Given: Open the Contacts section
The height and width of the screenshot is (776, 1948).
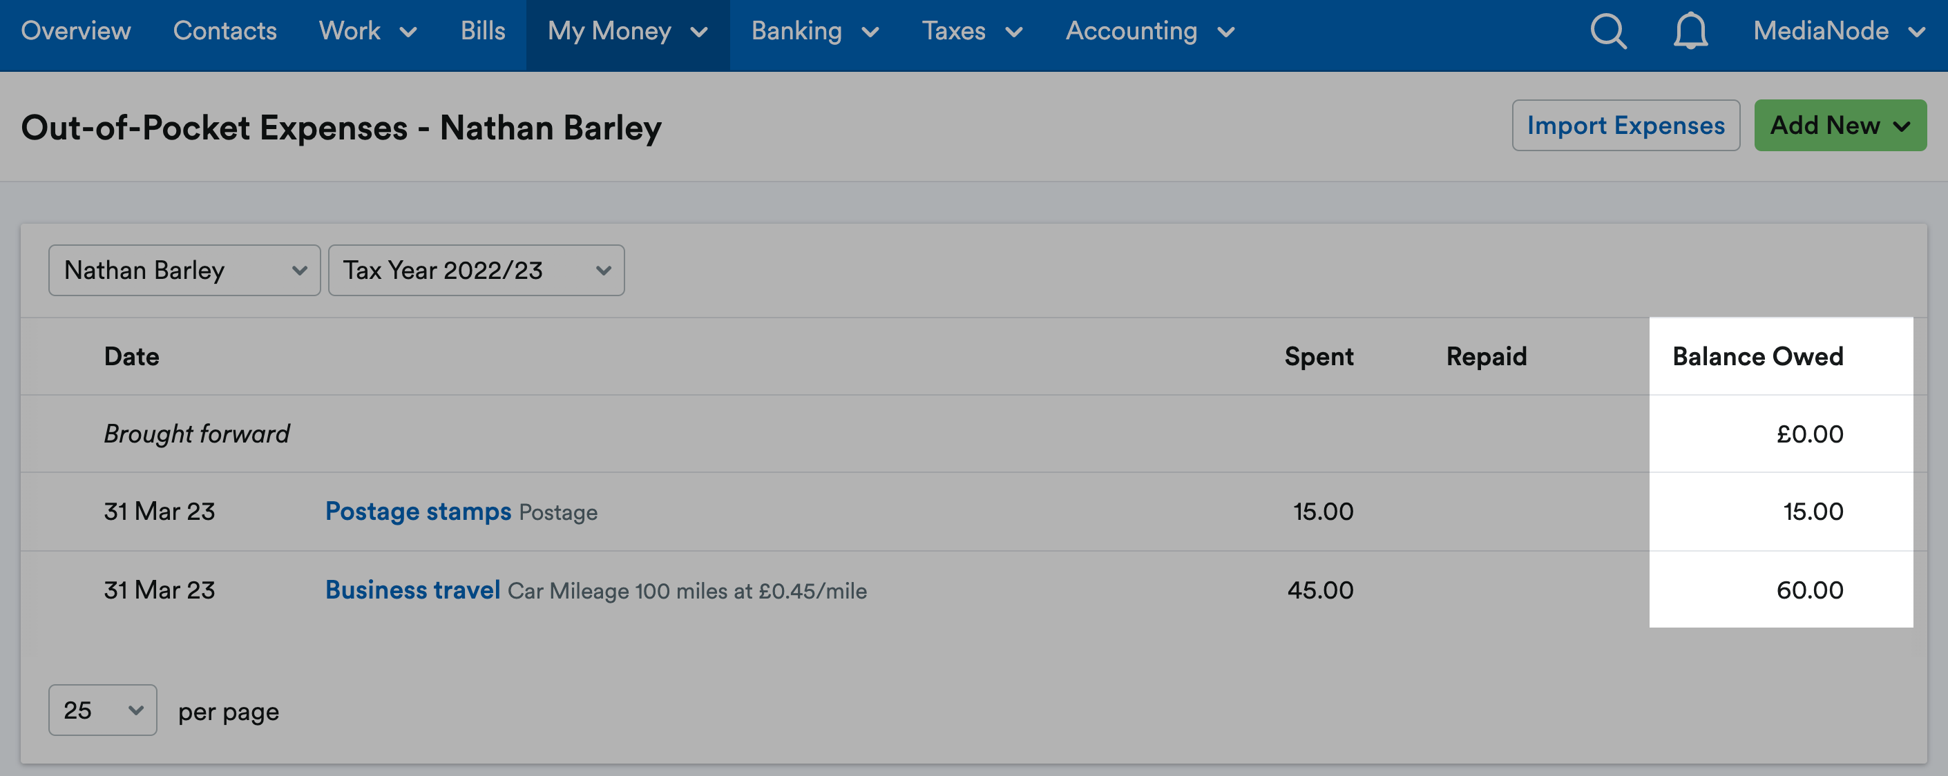Looking at the screenshot, I should pyautogui.click(x=225, y=31).
